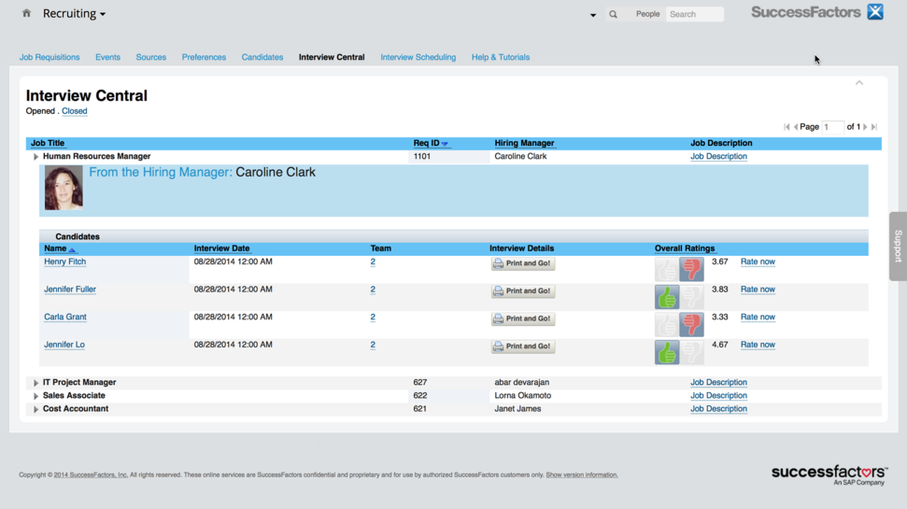This screenshot has width=907, height=509.
Task: Open the user menu dropdown arrow
Action: coord(593,15)
